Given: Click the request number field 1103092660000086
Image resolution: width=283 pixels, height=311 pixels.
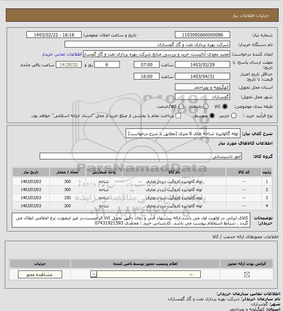Looking at the screenshot, I should [203, 35].
